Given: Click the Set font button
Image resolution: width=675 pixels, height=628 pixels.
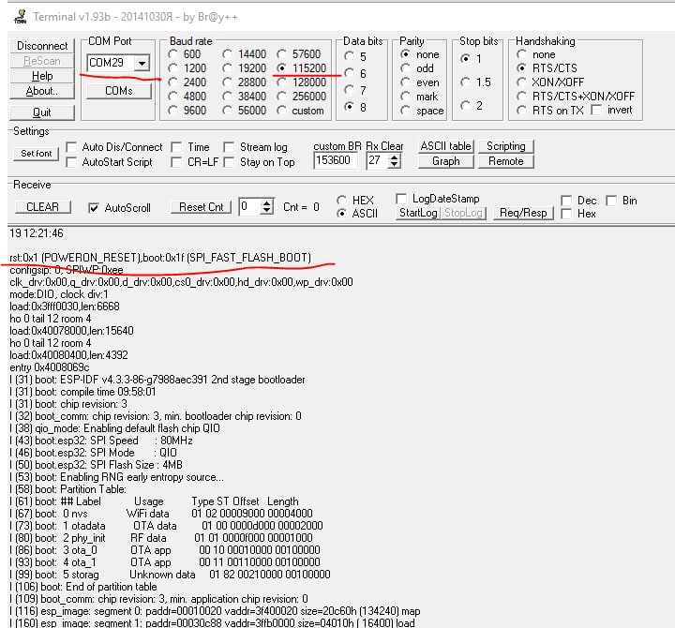Looking at the screenshot, I should coord(37,153).
